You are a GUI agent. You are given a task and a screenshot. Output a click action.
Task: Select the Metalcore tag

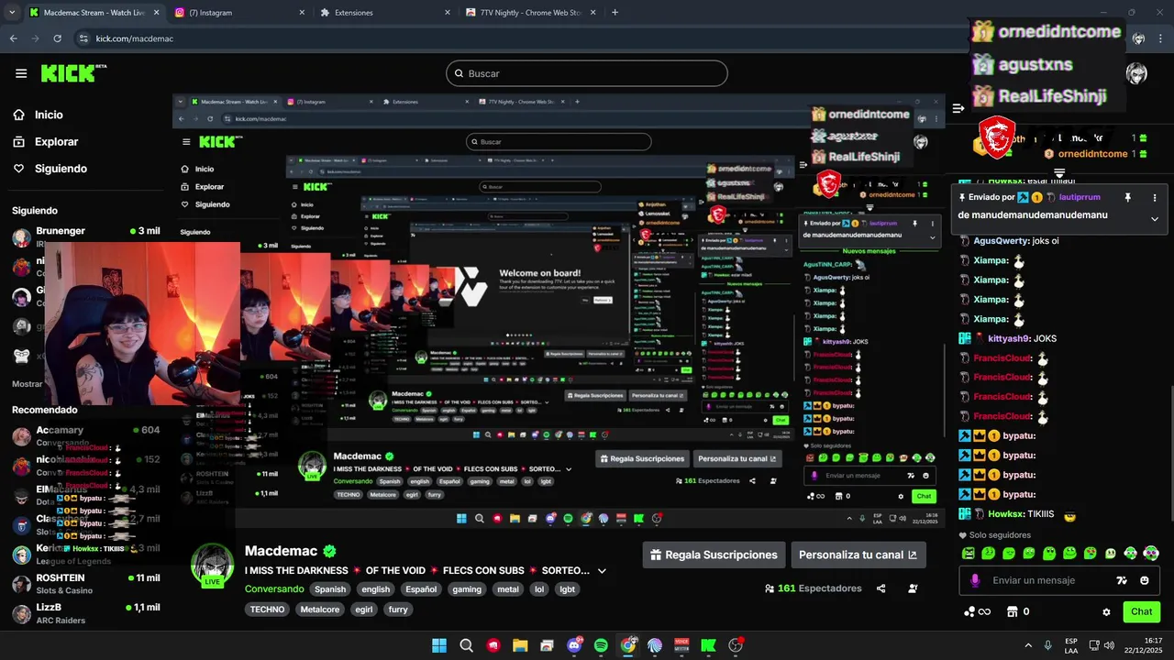(x=320, y=610)
